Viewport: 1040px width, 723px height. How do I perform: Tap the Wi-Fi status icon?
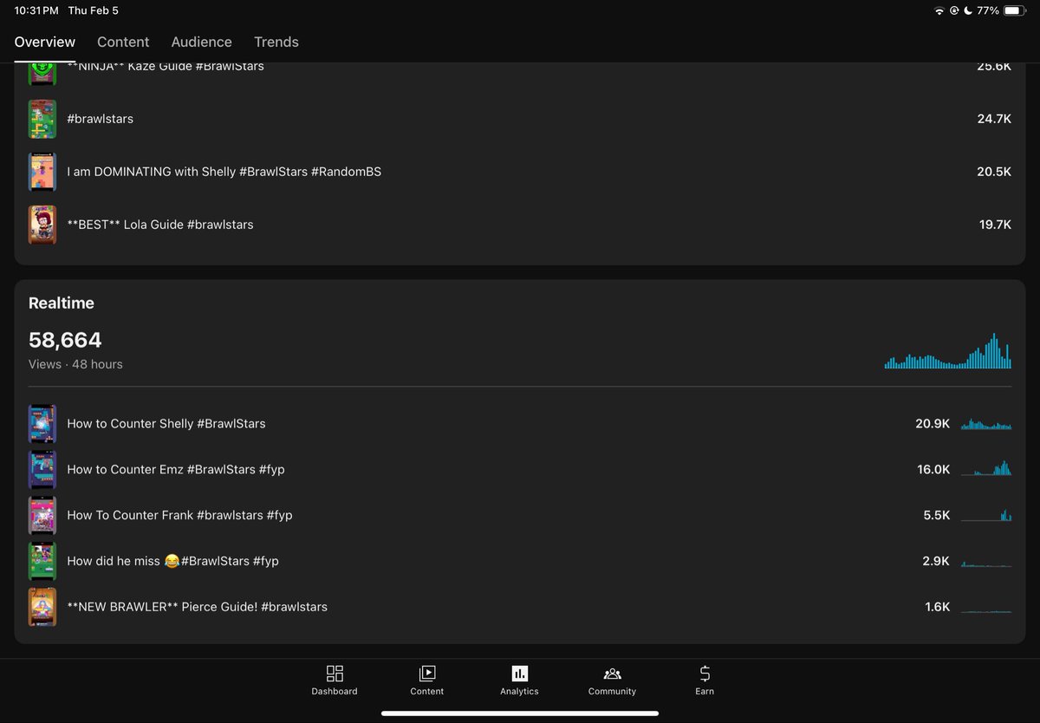pos(939,10)
